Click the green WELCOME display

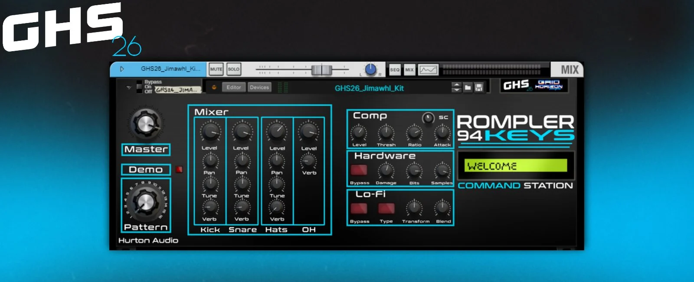(x=516, y=166)
